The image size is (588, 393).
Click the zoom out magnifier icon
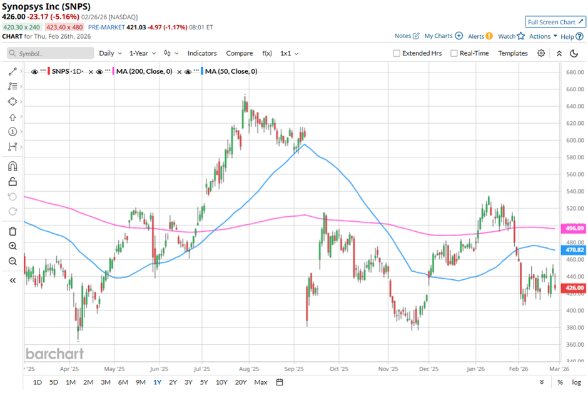(x=13, y=261)
